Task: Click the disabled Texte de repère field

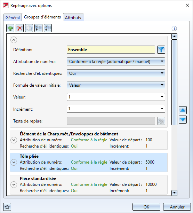Action: tap(111, 121)
